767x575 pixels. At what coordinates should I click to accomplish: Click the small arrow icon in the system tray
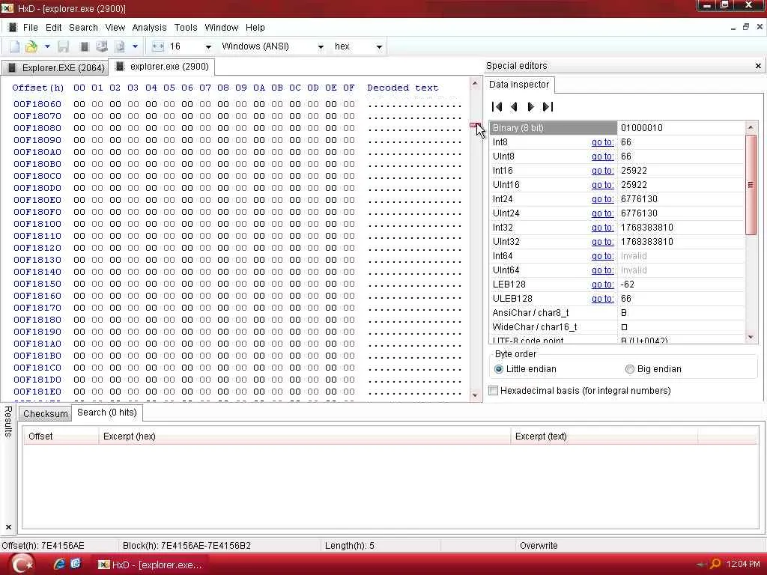[702, 565]
